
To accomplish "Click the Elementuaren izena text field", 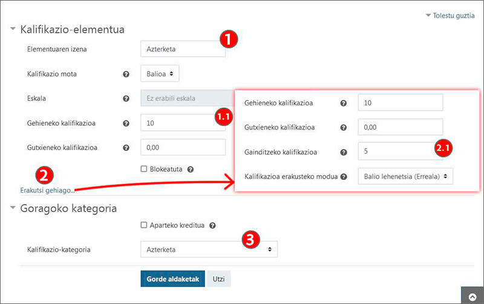I will click(181, 49).
